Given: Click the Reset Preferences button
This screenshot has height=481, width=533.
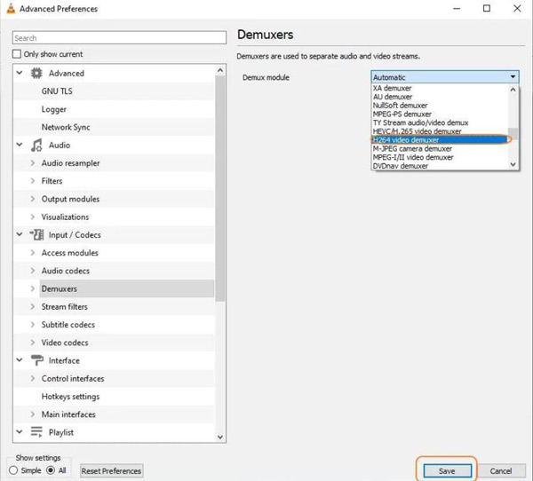Looking at the screenshot, I should tap(111, 471).
